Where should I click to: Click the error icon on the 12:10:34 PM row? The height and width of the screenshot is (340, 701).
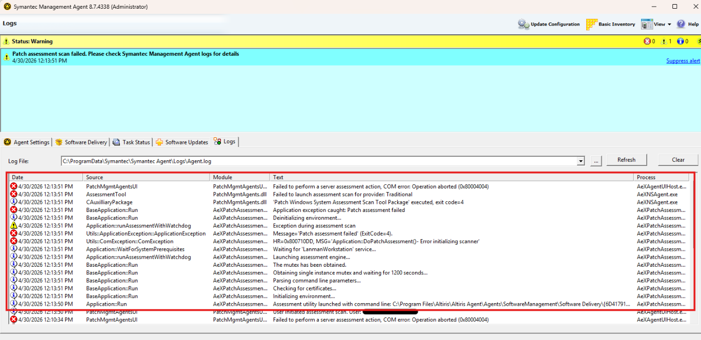click(x=14, y=320)
